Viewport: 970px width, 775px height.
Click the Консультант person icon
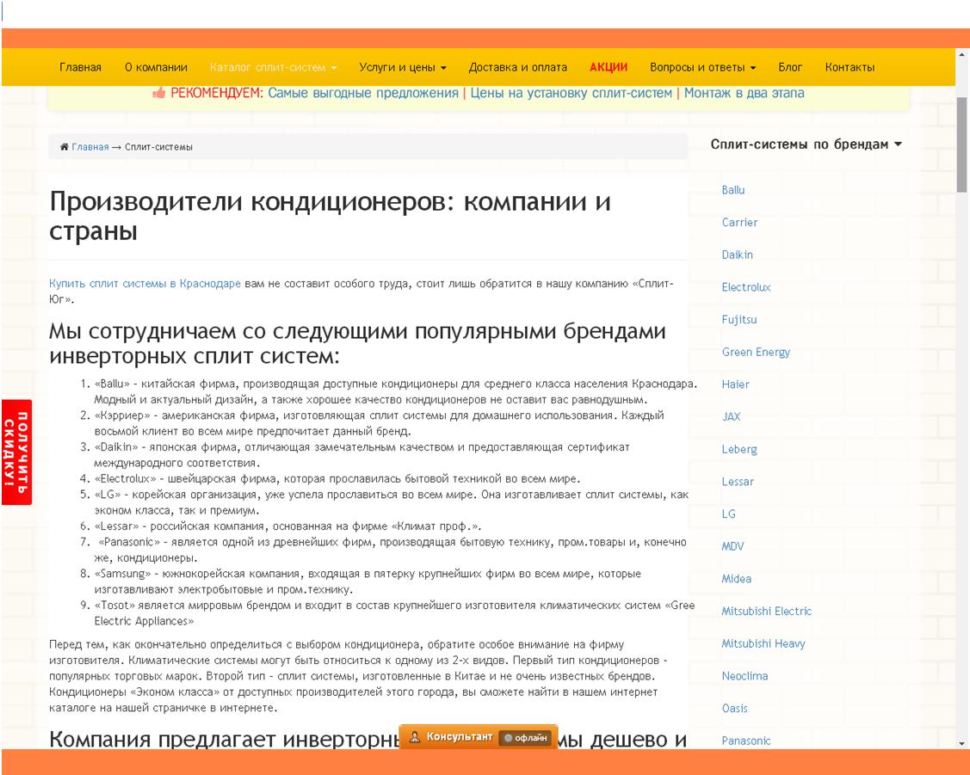(x=415, y=736)
